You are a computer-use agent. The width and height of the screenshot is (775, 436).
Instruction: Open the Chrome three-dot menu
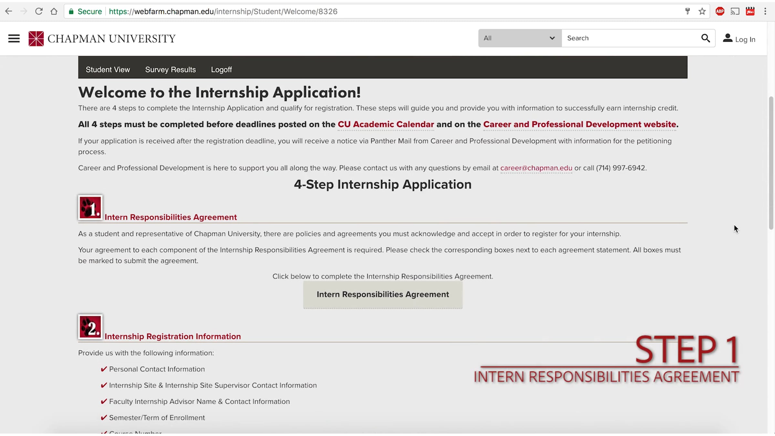pyautogui.click(x=765, y=11)
